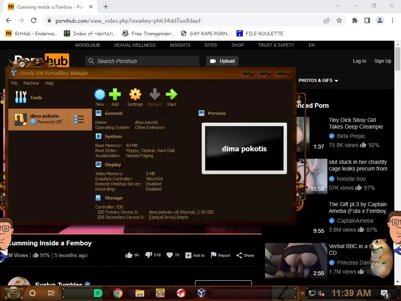Open the notification center icon
This screenshot has height=301, width=401.
tap(385, 294)
